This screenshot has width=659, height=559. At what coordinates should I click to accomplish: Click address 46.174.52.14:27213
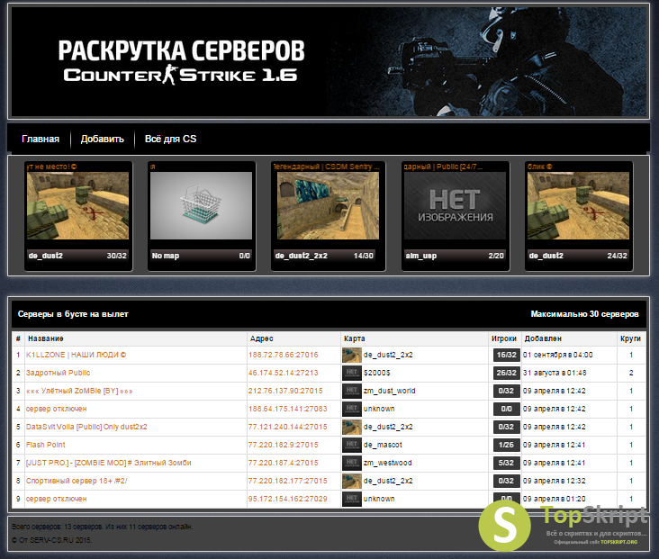coord(283,373)
